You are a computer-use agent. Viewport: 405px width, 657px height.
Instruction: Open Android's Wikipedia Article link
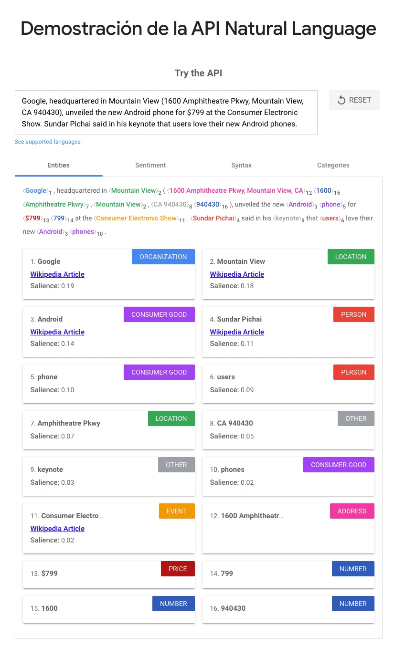pos(57,332)
